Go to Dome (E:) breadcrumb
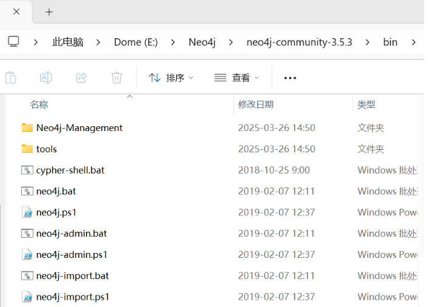The width and height of the screenshot is (430, 307). [x=136, y=42]
